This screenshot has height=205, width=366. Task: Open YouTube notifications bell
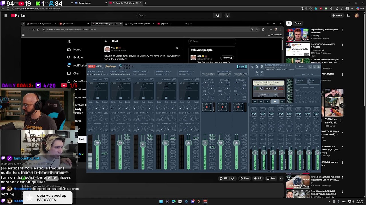pyautogui.click(x=348, y=15)
